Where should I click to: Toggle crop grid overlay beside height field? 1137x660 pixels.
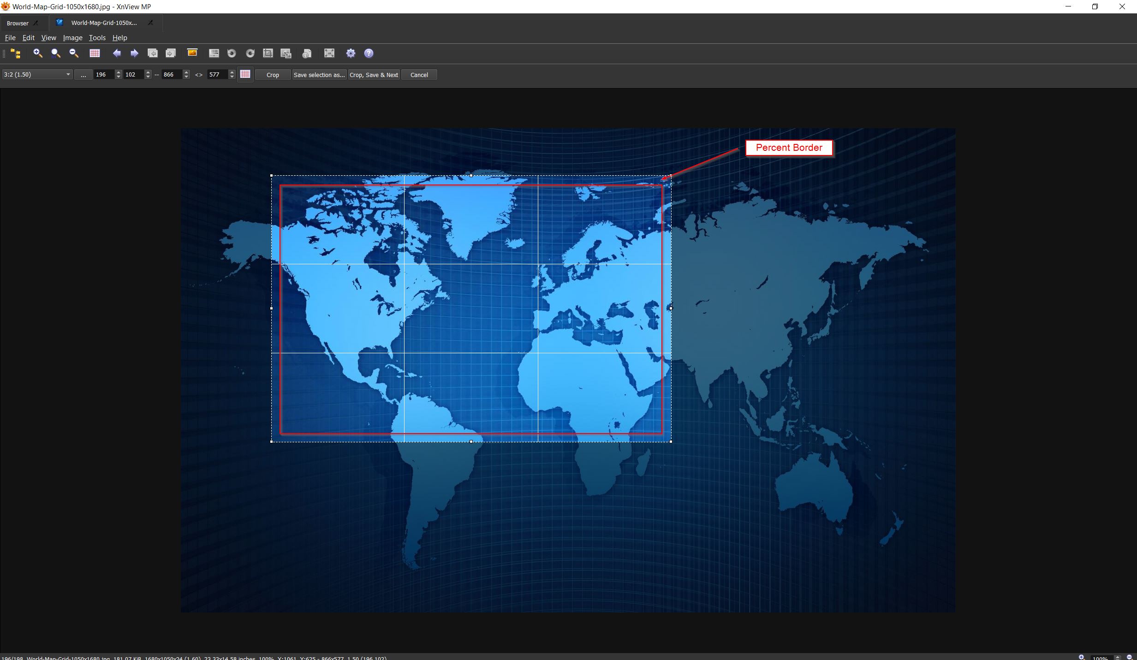coord(245,74)
